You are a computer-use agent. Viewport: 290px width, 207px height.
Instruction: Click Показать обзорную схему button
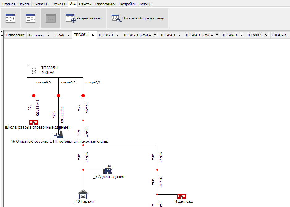tap(138, 18)
